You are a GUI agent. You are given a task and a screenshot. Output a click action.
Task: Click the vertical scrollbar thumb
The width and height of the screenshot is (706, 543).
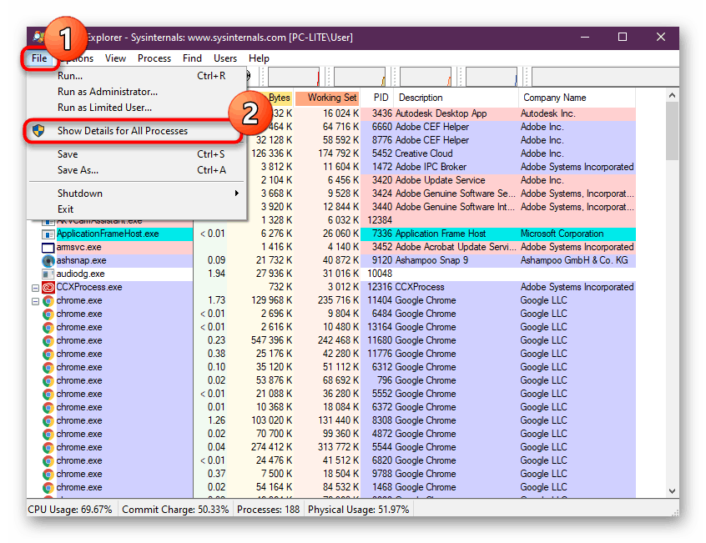click(672, 131)
